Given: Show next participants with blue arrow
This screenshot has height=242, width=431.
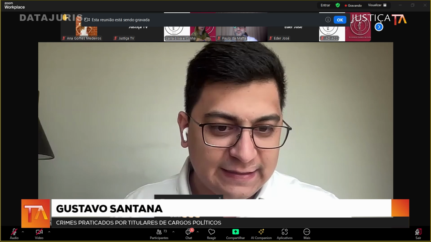Looking at the screenshot, I should tap(379, 27).
